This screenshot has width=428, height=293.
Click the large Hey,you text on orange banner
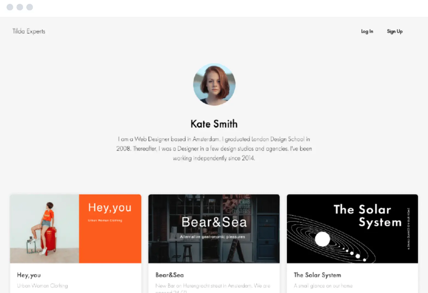point(110,208)
